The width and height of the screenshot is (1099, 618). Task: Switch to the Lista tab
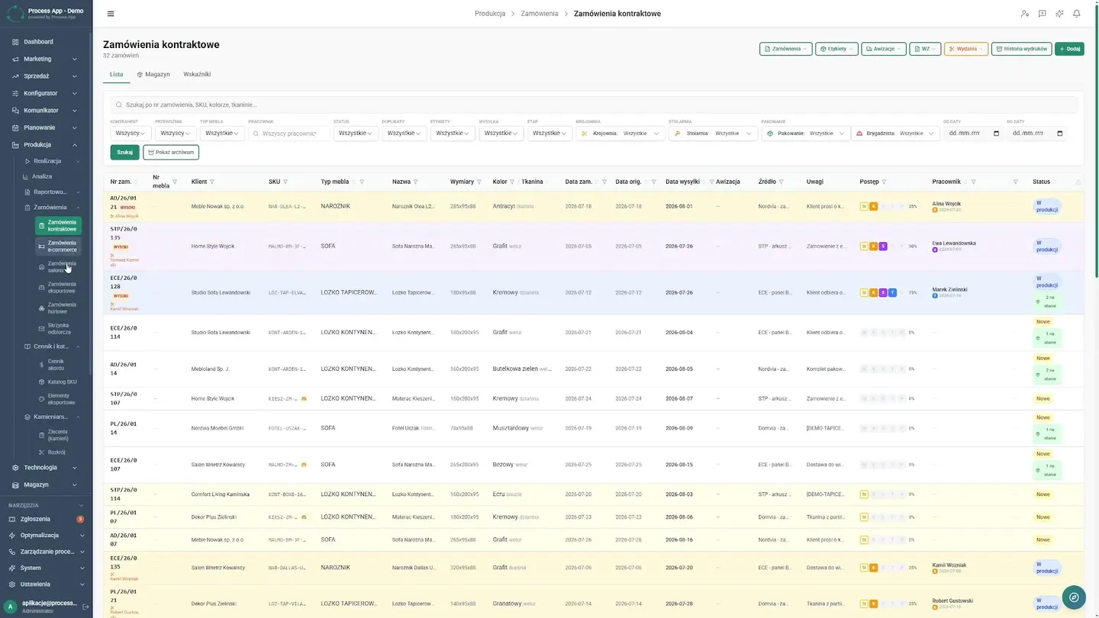[x=116, y=74]
